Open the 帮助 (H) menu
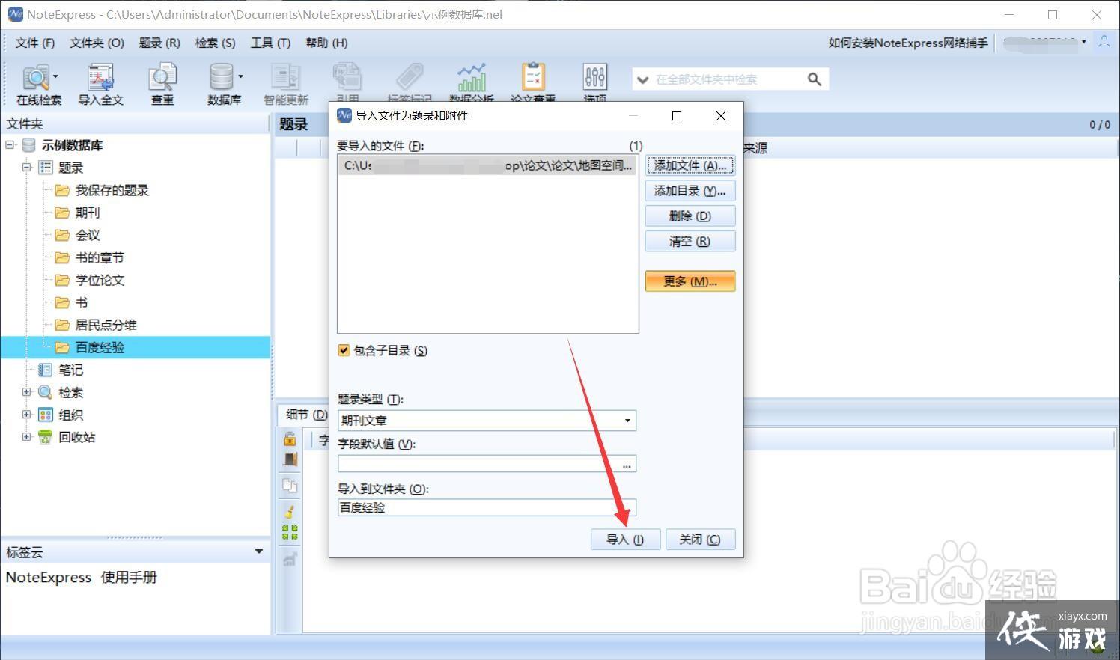This screenshot has width=1120, height=660. (326, 43)
